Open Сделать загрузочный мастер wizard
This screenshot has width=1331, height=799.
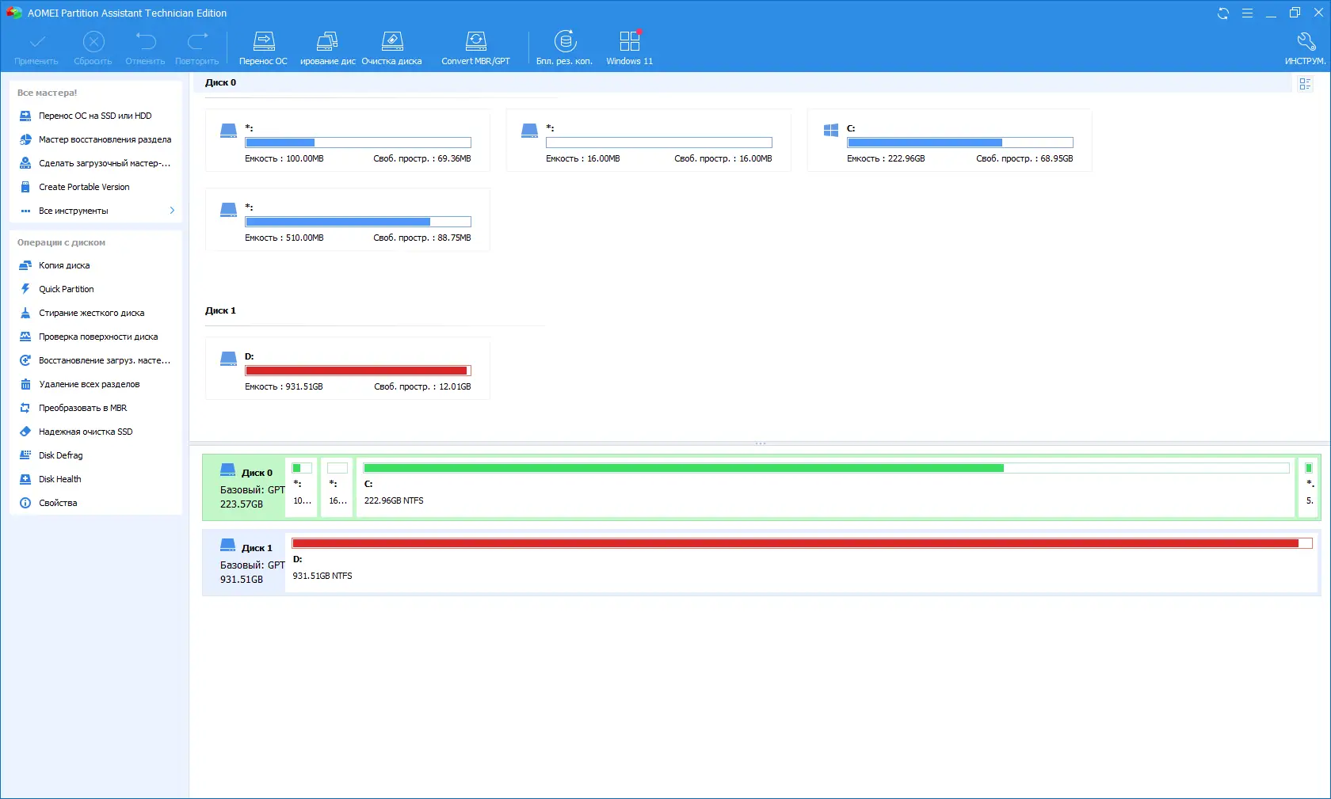click(96, 163)
